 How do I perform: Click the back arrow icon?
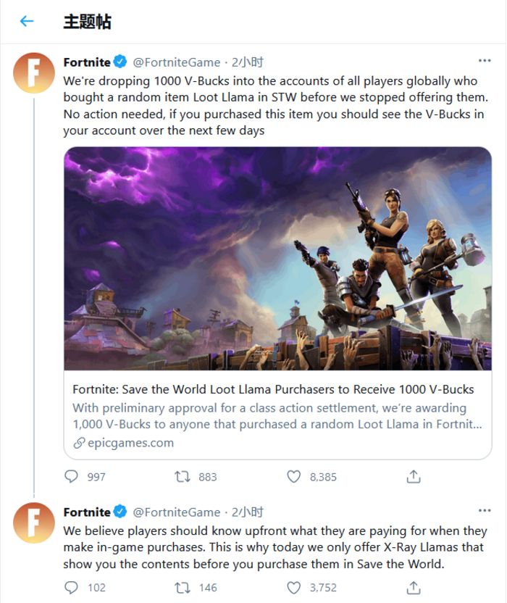pos(27,21)
